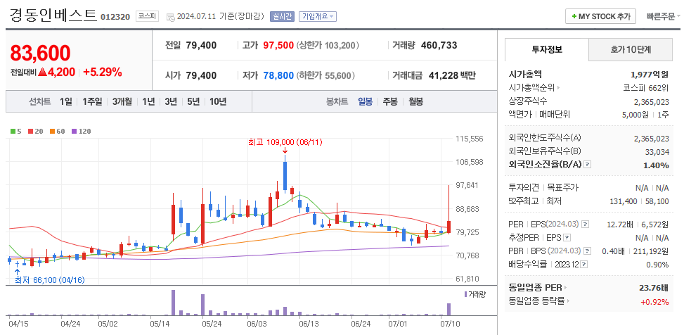Click the 상한가 103,200 text
This screenshot has width=684, height=335.
click(328, 45)
